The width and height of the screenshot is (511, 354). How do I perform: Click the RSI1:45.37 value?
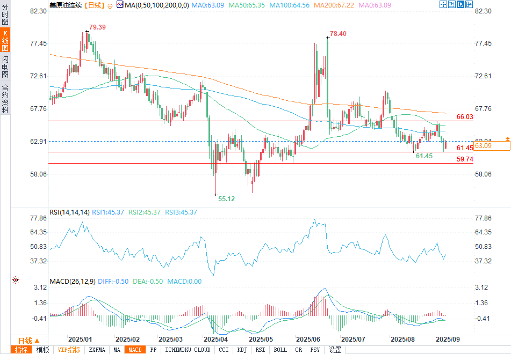(x=108, y=212)
